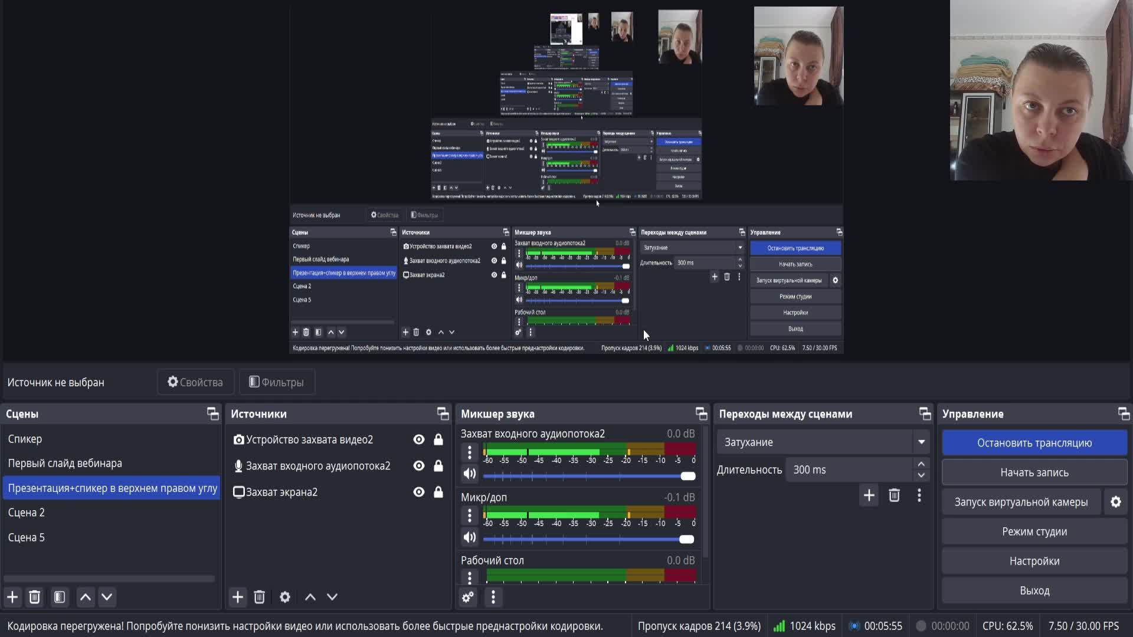
Task: Click Запуск виртуальной камеры button
Action: 1021,502
